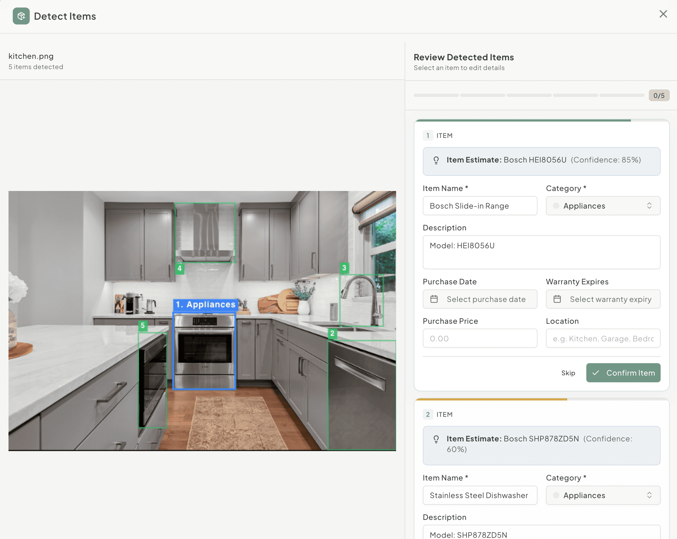Select detection marker 4 on range hood
This screenshot has width=677, height=539.
179,268
